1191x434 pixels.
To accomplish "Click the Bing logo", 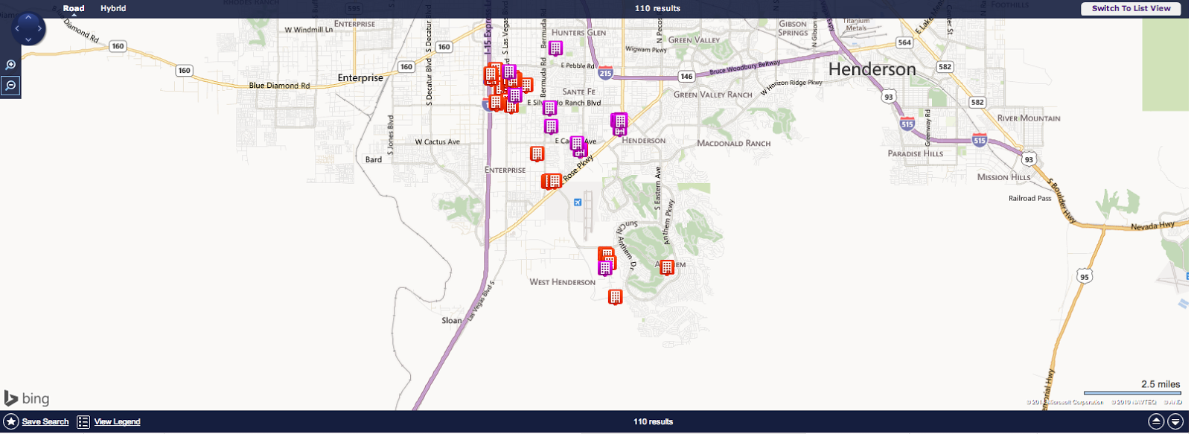I will click(27, 398).
